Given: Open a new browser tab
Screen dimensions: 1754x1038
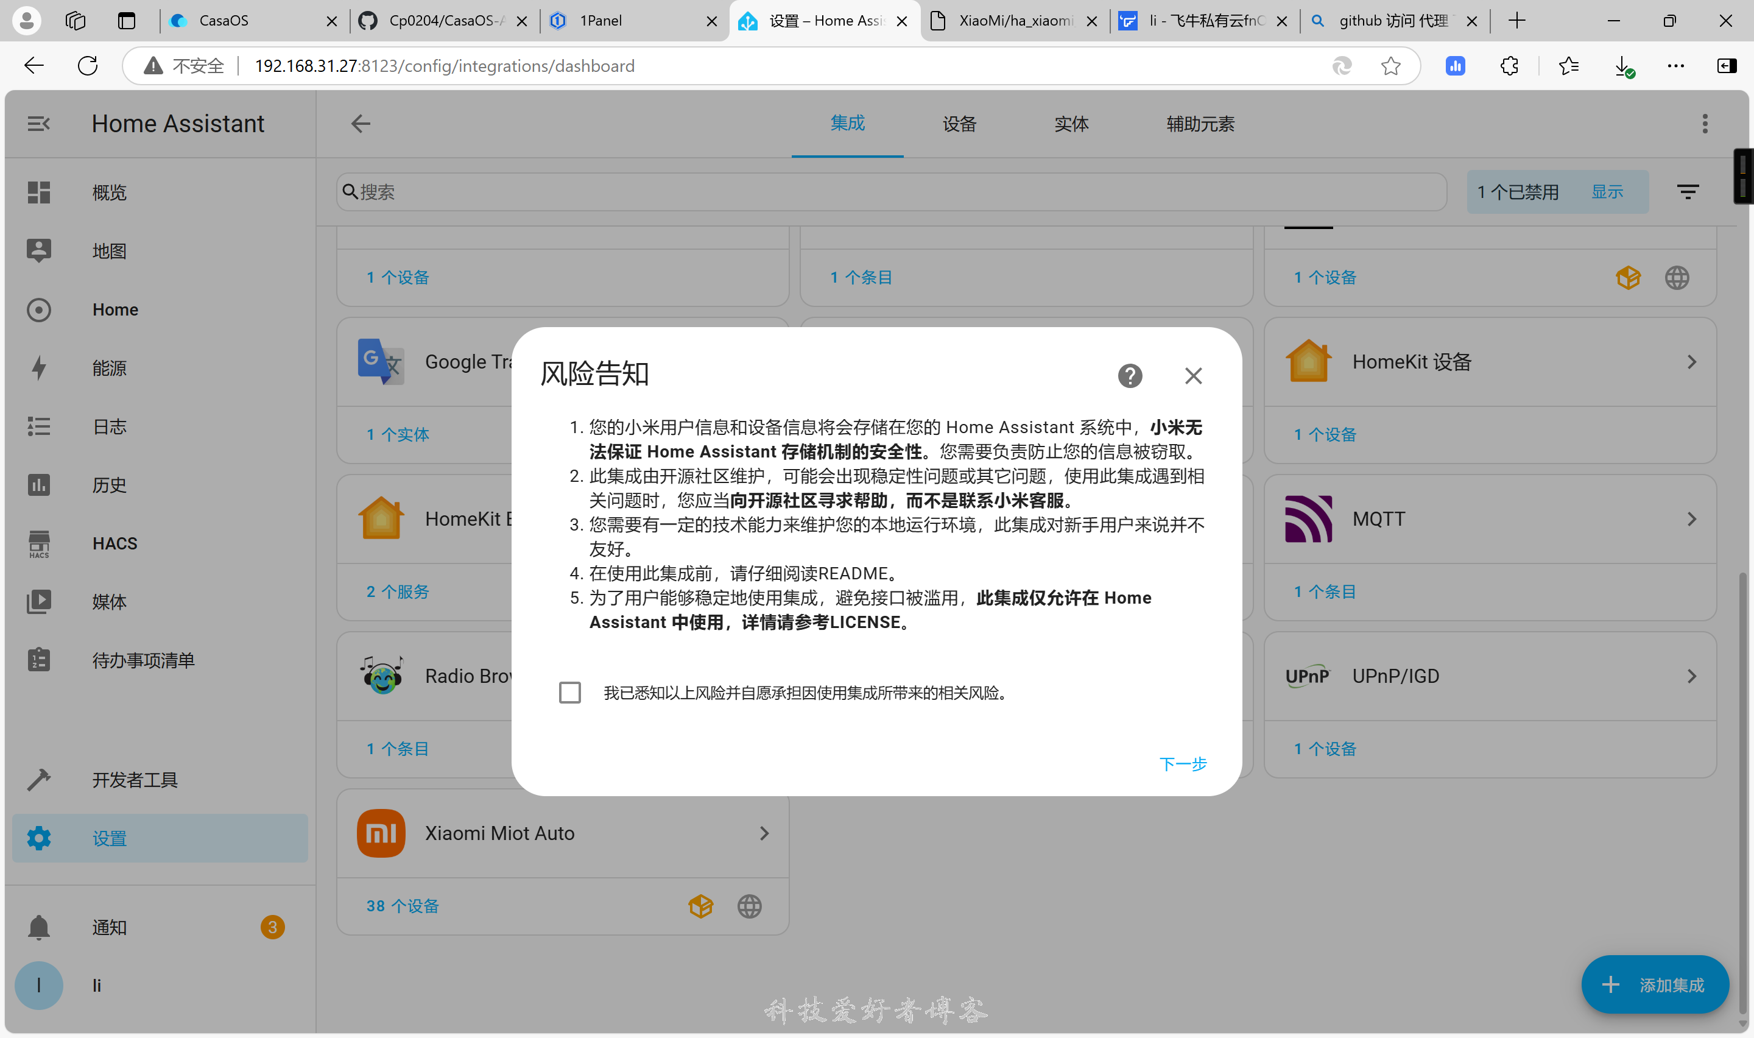Looking at the screenshot, I should click(1516, 20).
